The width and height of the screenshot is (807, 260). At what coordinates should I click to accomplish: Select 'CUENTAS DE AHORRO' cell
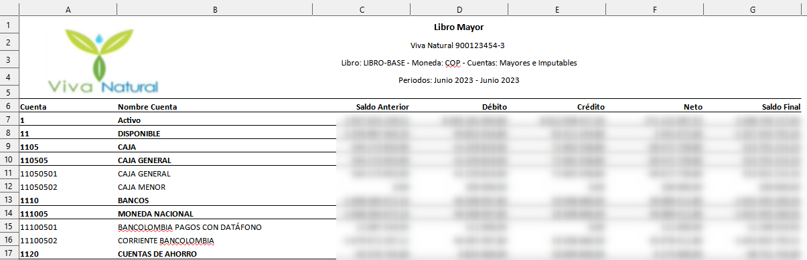pos(214,254)
